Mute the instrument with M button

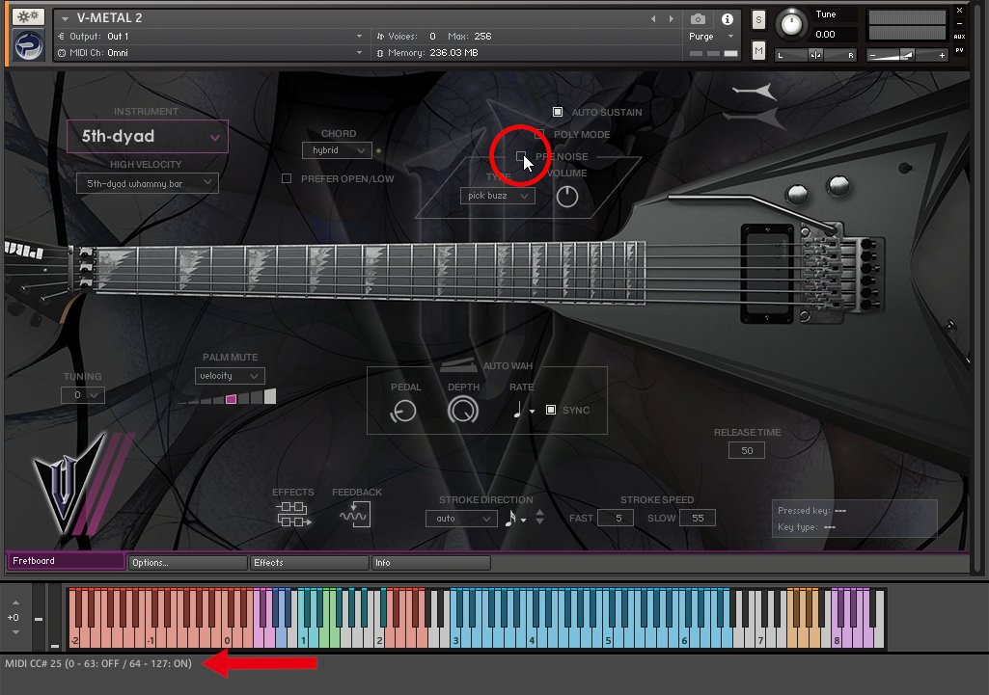[758, 50]
